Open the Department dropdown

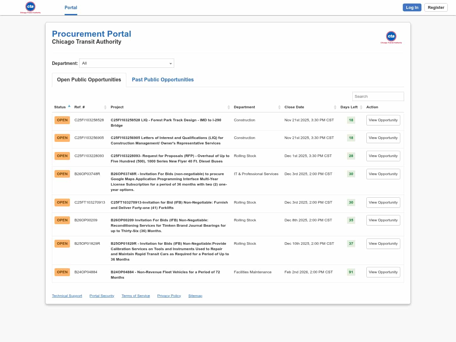point(127,63)
